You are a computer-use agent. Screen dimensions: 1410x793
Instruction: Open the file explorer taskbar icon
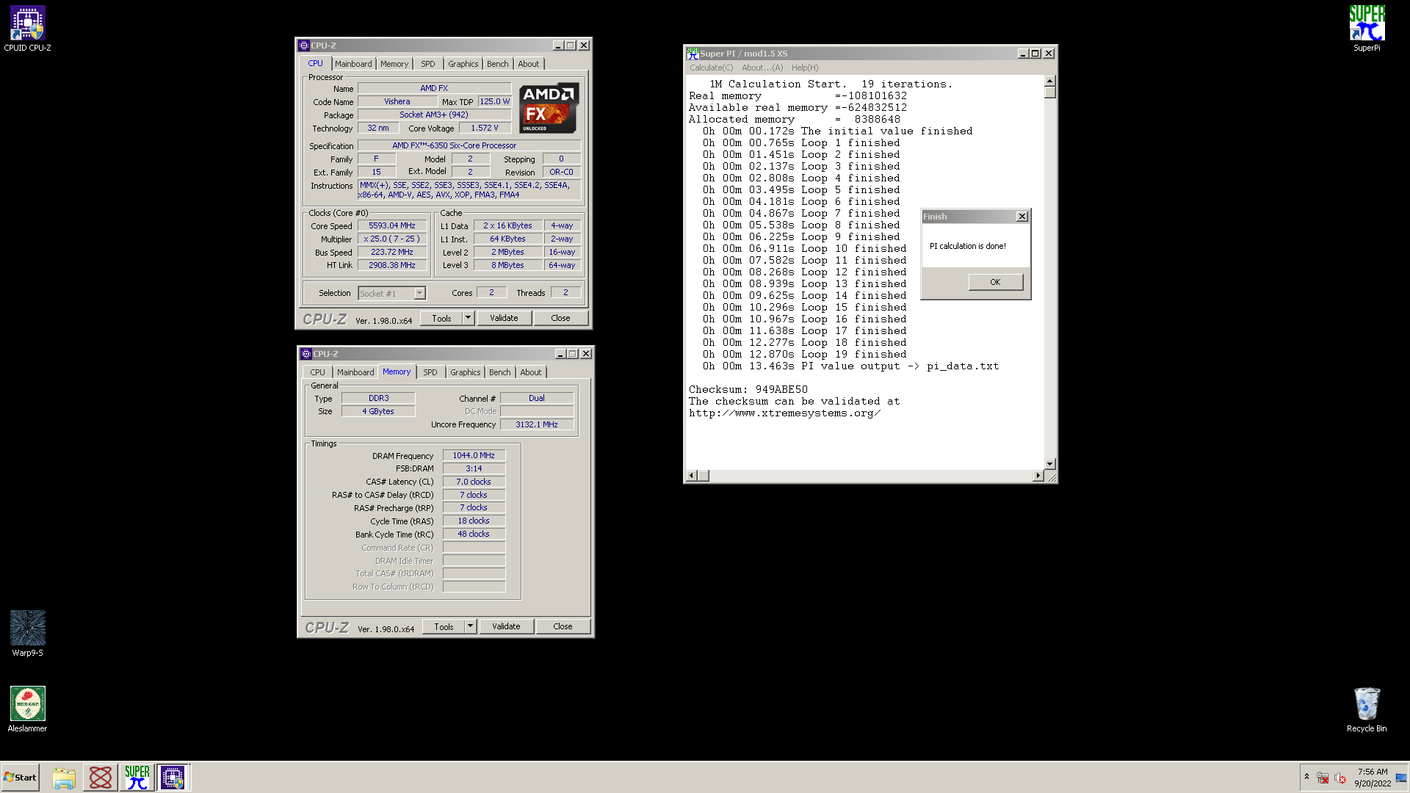(64, 778)
